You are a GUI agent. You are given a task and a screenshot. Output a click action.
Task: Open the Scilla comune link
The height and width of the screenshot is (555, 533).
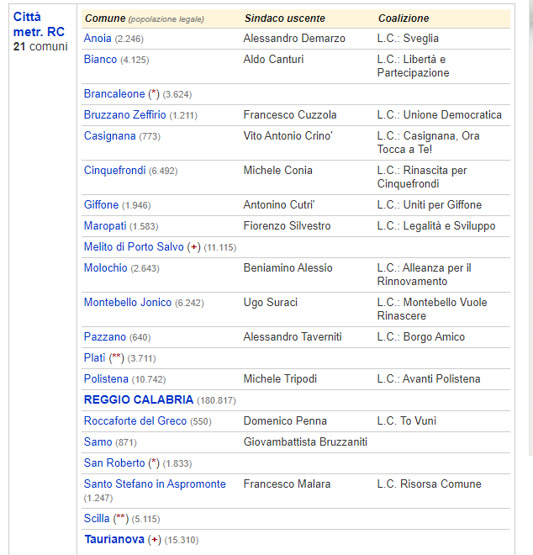tap(97, 518)
